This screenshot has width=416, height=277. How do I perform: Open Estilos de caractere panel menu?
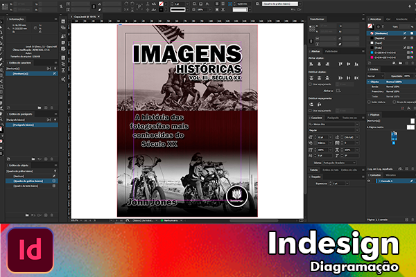click(x=55, y=63)
